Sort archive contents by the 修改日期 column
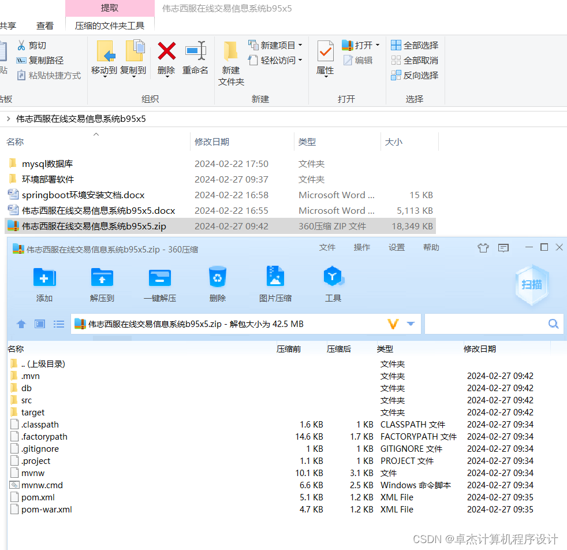Image resolution: width=567 pixels, height=550 pixels. pyautogui.click(x=480, y=349)
